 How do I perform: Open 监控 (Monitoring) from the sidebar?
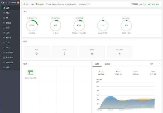[8, 28]
